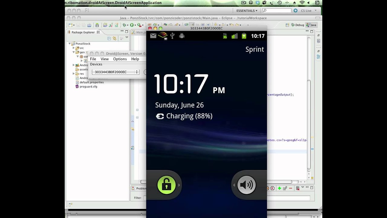Viewport: 387px width, 218px height.
Task: Click the New Android project toolbar icon
Action: pyautogui.click(x=105, y=25)
